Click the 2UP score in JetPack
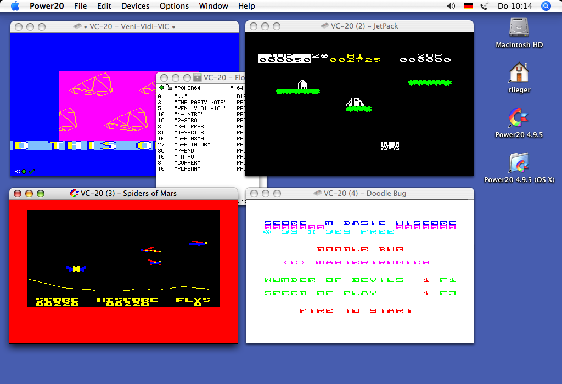This screenshot has height=384, width=562. click(x=425, y=58)
